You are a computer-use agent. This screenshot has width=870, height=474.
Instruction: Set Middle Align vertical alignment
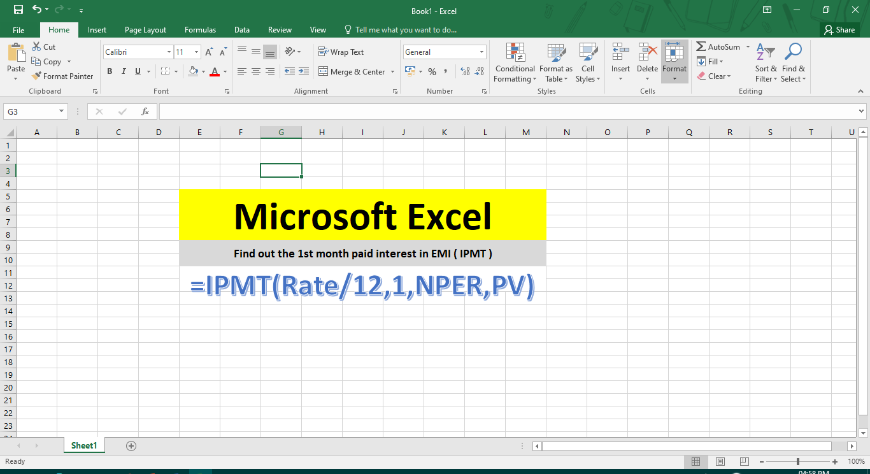[256, 52]
